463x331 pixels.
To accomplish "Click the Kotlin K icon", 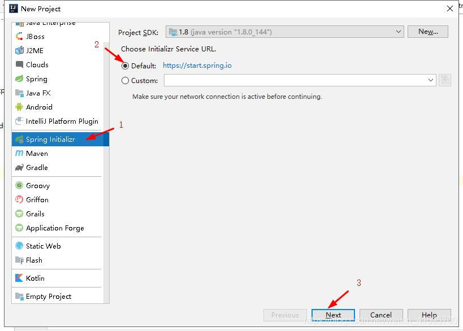I will click(19, 278).
